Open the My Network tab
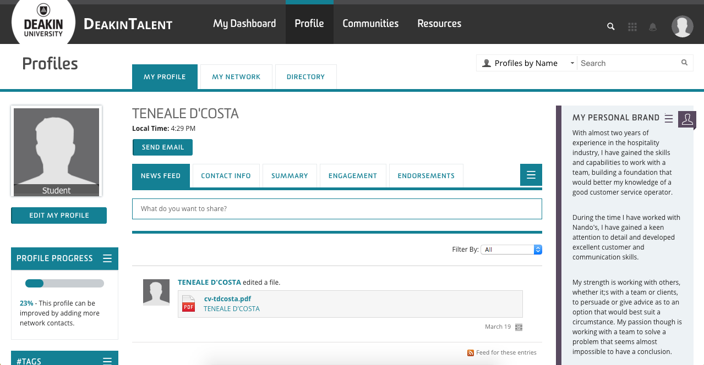This screenshot has height=365, width=704. pos(236,77)
